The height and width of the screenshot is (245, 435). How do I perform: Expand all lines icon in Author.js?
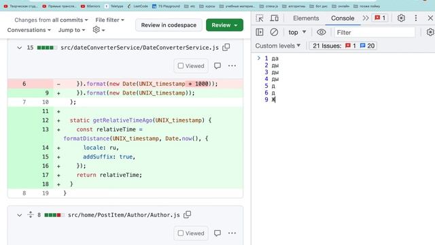click(31, 214)
